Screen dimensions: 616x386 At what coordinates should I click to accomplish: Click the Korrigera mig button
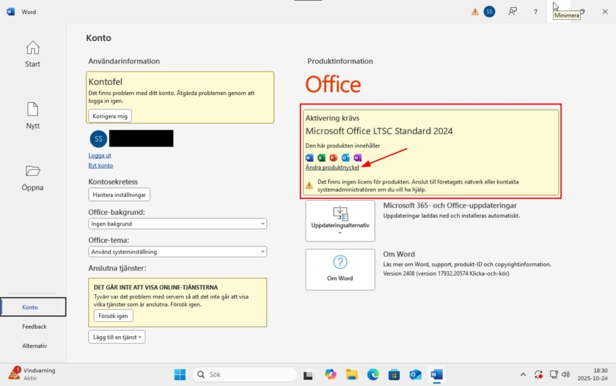coord(110,115)
